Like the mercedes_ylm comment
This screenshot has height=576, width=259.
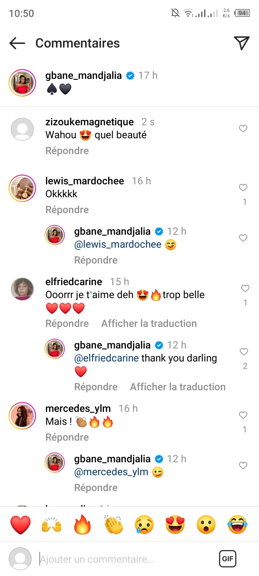(x=243, y=415)
